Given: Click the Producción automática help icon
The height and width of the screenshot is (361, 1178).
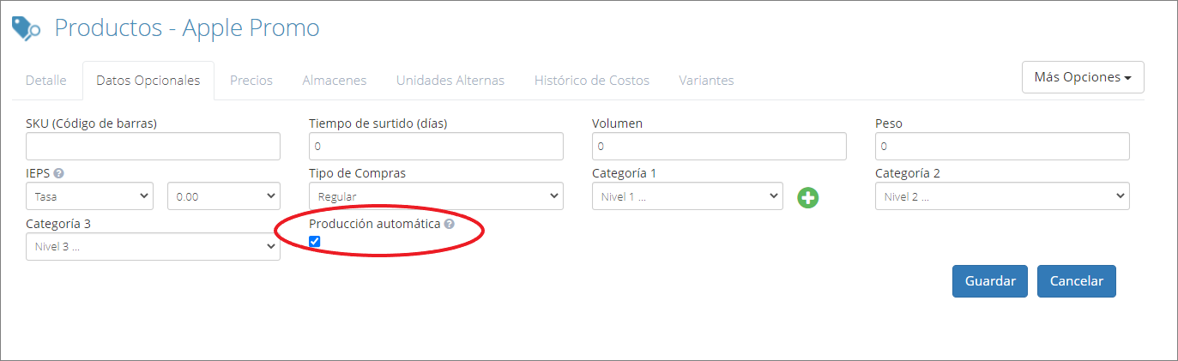Looking at the screenshot, I should (x=449, y=224).
